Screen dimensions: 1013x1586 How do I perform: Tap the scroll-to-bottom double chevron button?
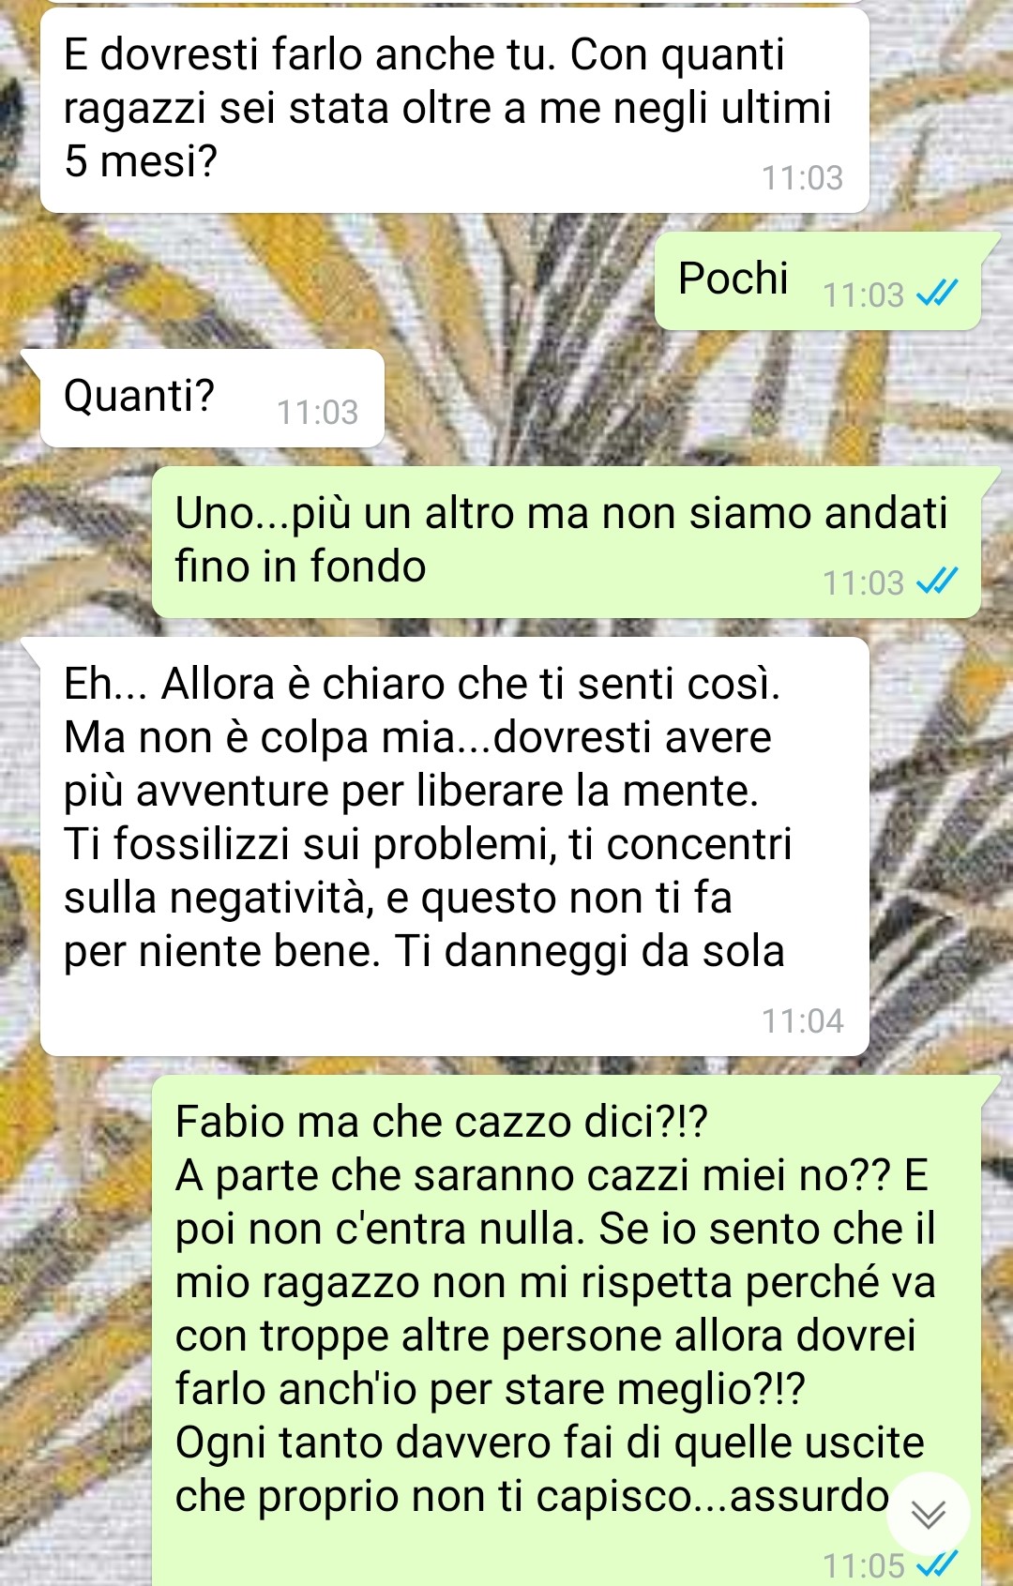click(x=929, y=1513)
